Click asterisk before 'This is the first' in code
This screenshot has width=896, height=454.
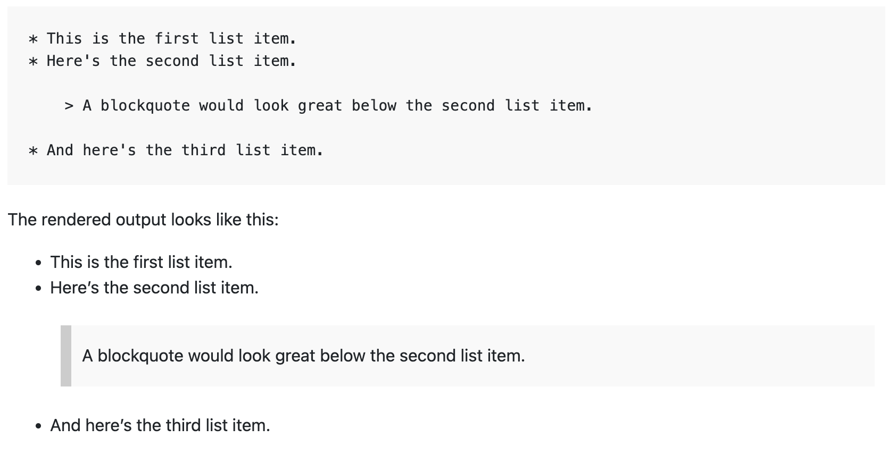[33, 39]
